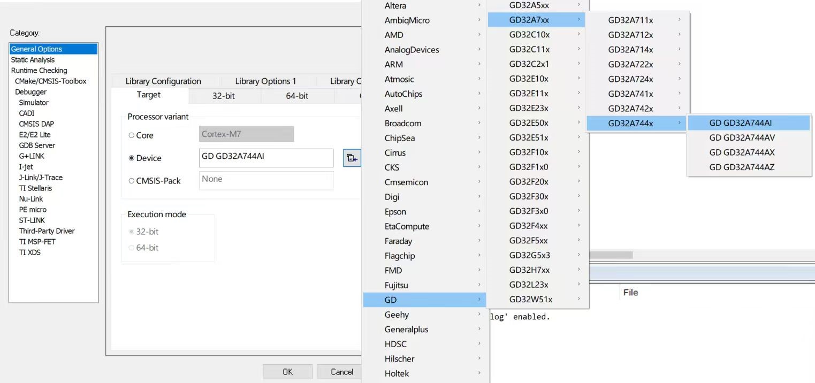815x383 pixels.
Task: Choose the CMSIS-Pack radio option
Action: pos(132,181)
